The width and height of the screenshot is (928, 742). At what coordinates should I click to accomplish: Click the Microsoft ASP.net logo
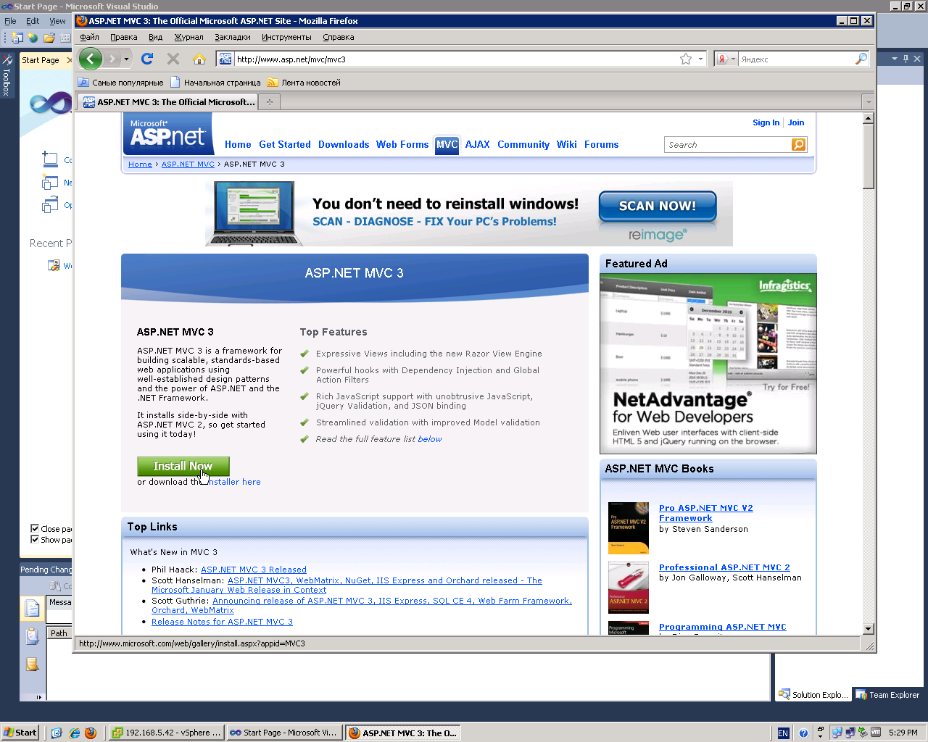click(168, 133)
